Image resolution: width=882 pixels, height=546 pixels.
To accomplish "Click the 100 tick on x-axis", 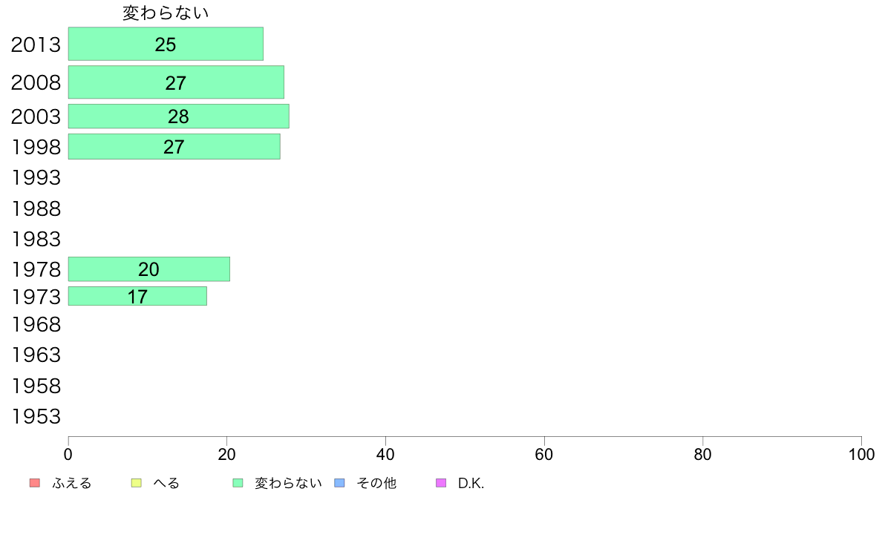I will coord(861,454).
